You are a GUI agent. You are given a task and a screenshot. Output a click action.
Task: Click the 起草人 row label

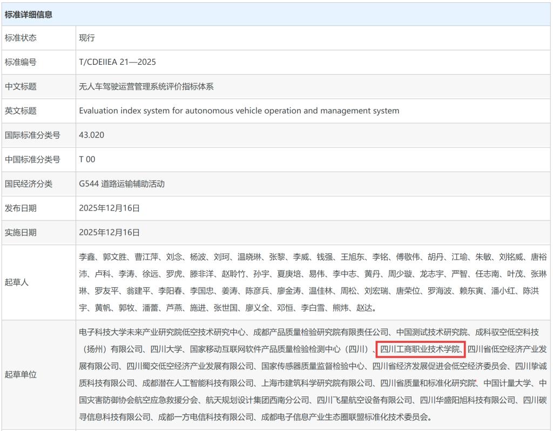(17, 282)
